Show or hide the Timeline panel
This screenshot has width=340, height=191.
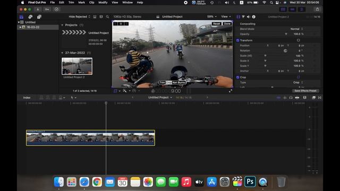pyautogui.click(x=292, y=10)
